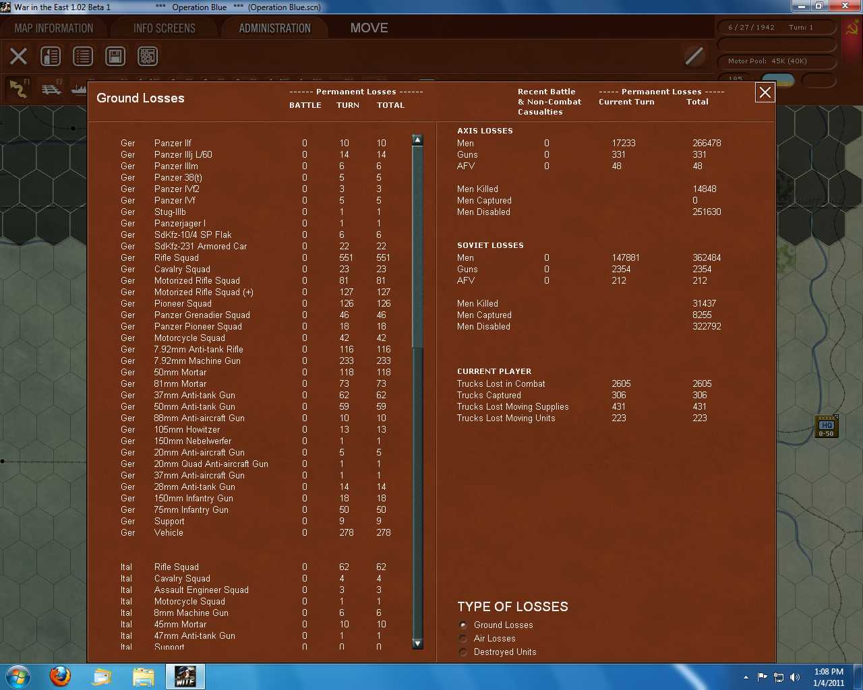This screenshot has height=690, width=863.
Task: Click the bulleted list icon in the toolbar
Action: pos(83,56)
